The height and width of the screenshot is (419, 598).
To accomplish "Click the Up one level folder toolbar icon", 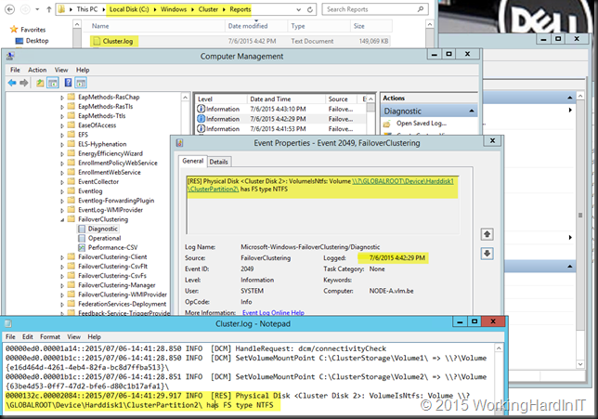I will (x=40, y=83).
